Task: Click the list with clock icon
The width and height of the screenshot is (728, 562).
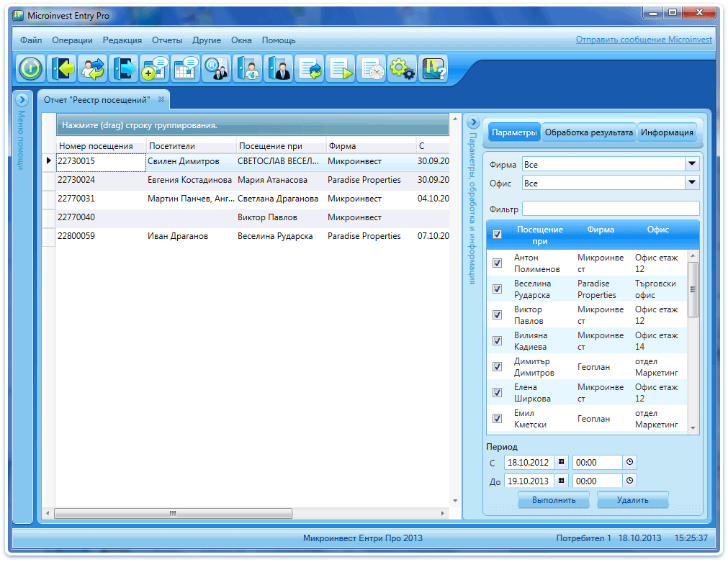Action: click(x=372, y=68)
